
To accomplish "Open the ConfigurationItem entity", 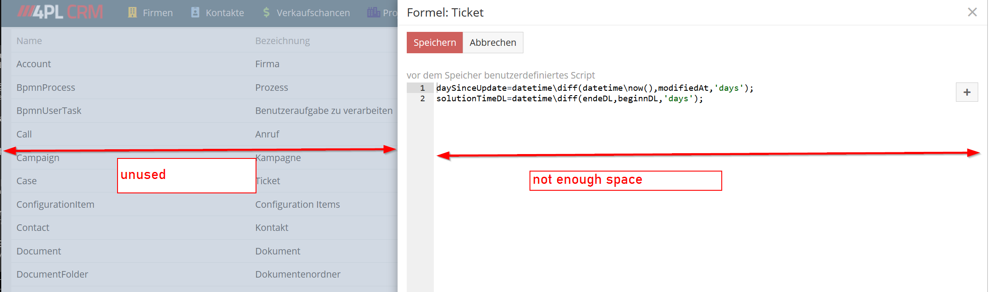I will pos(55,205).
